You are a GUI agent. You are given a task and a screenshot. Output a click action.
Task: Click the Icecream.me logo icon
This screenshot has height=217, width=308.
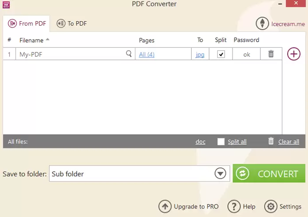coord(262,23)
